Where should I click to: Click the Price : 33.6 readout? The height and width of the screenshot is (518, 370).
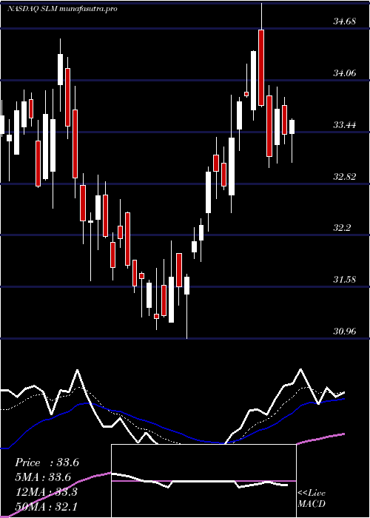(x=47, y=462)
